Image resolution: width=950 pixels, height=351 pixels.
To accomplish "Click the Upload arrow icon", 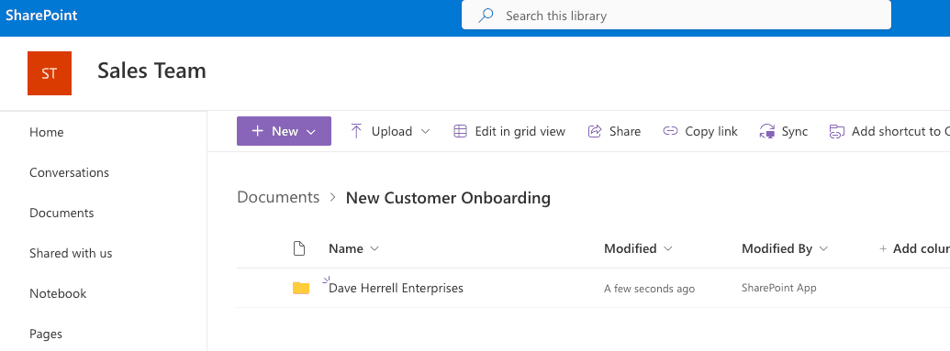I will pos(356,131).
